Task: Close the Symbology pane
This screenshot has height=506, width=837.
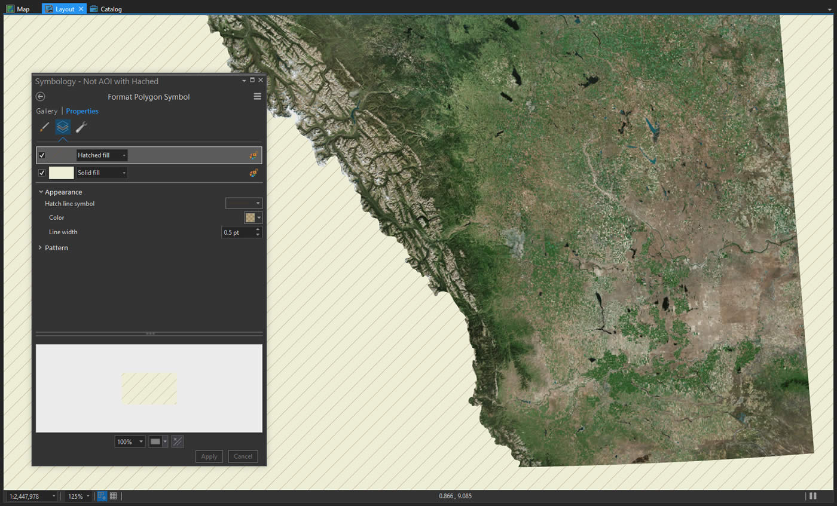Action: [x=261, y=80]
